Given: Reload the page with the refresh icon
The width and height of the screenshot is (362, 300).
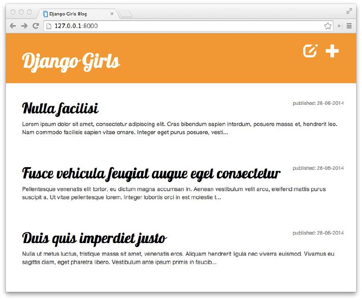Looking at the screenshot, I should pyautogui.click(x=36, y=26).
